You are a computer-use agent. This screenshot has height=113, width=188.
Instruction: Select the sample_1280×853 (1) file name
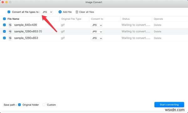28,32
